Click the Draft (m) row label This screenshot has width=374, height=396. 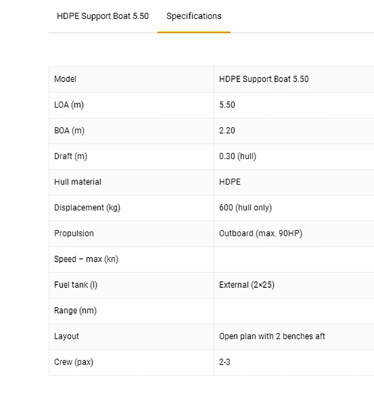(x=70, y=156)
